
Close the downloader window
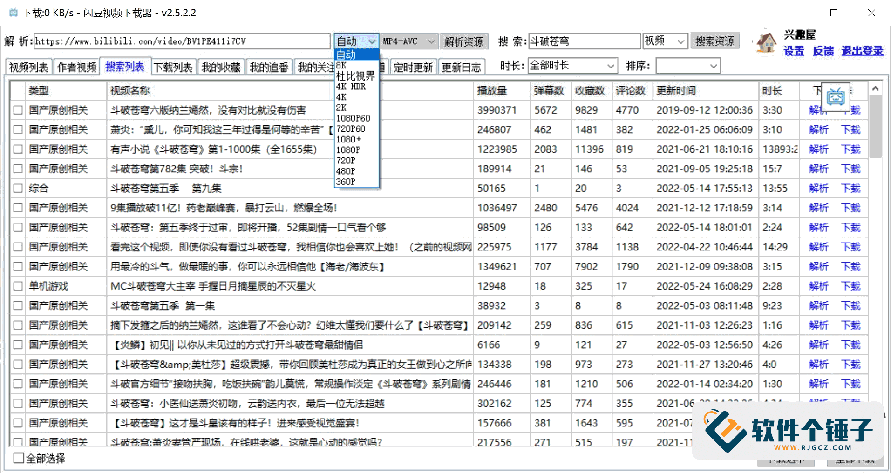click(871, 13)
